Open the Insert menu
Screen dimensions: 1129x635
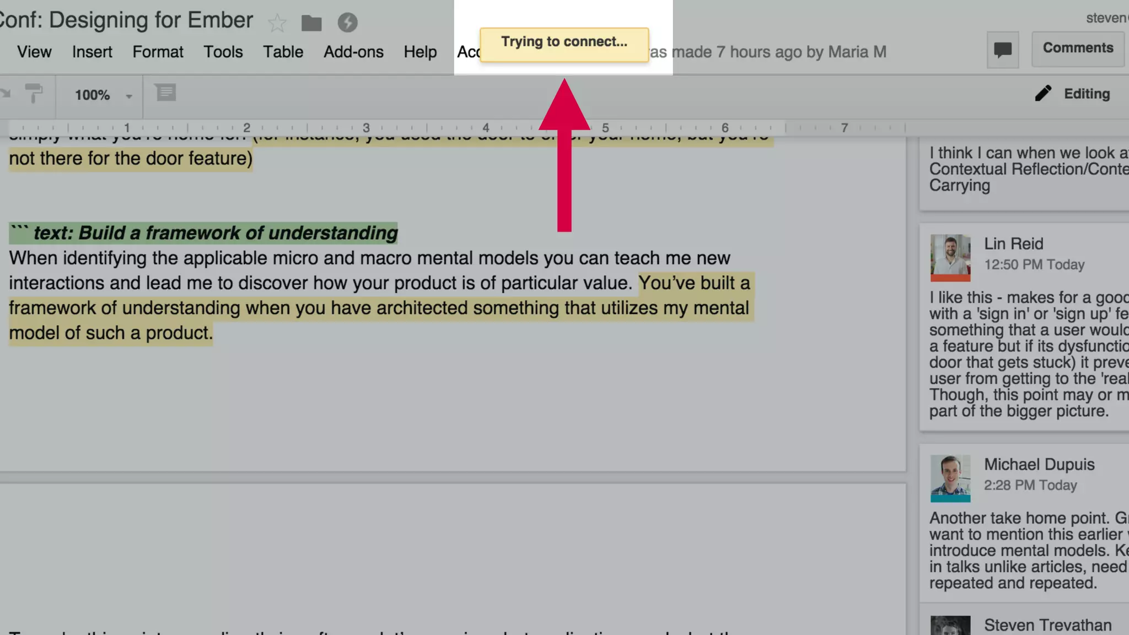coord(92,52)
